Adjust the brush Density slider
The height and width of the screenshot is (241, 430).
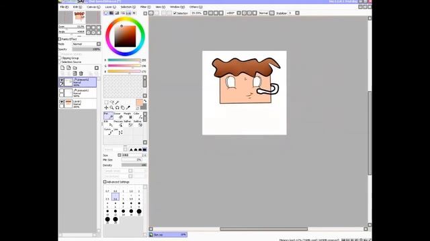pos(134,165)
